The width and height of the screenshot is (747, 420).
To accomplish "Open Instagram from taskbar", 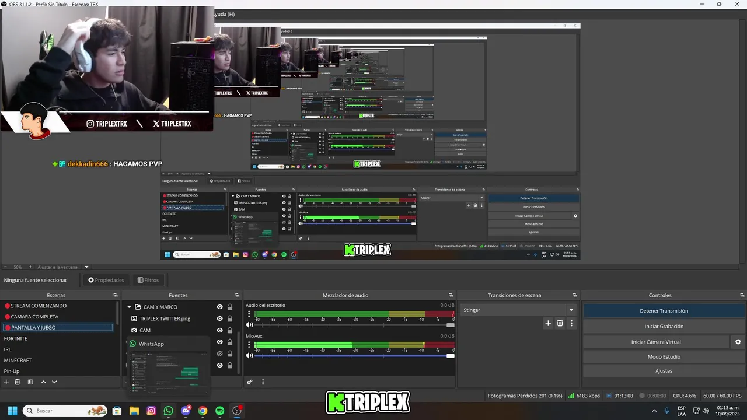I will [151, 411].
